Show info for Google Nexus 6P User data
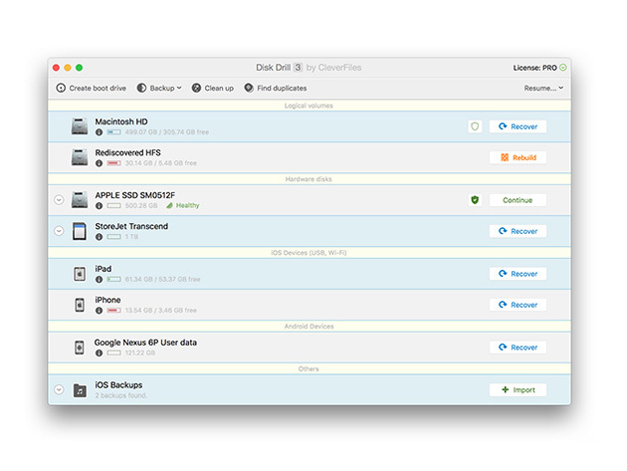627x471 pixels. (99, 353)
